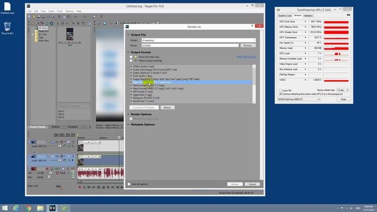Click the Render As dialog help question mark
This screenshot has width=377, height=212.
click(x=252, y=26)
